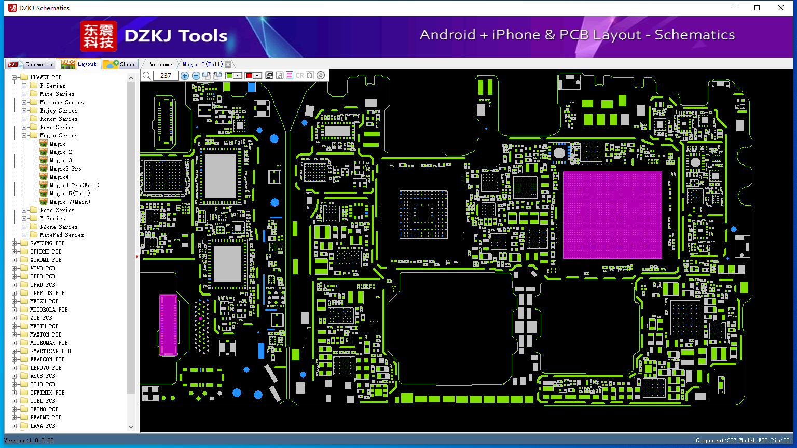Screen dimensions: 797x448
Task: Click the magnifier search icon in toolbar
Action: pos(147,76)
